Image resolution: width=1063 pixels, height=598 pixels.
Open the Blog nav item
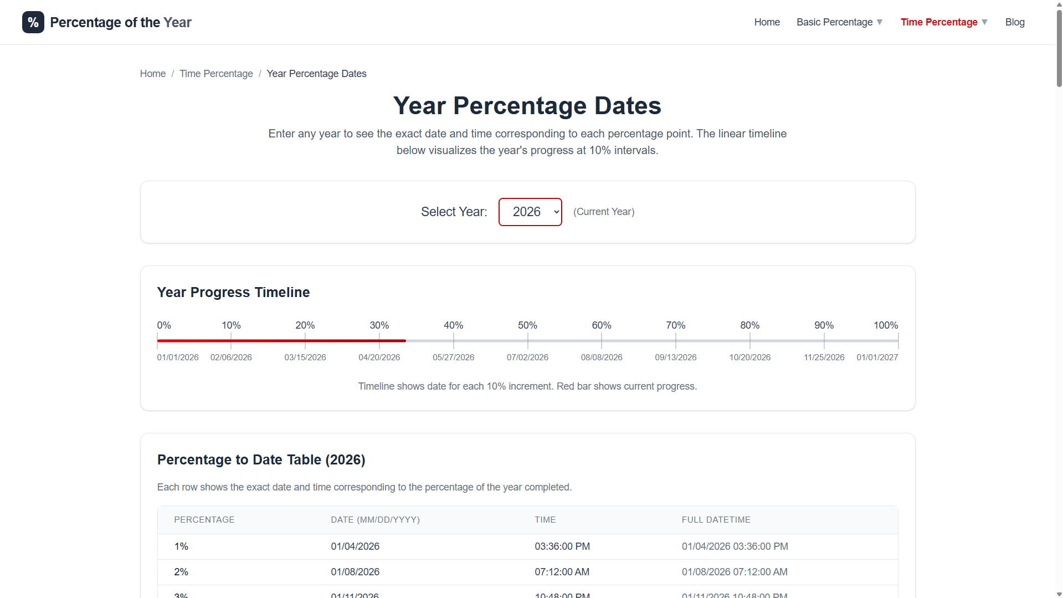(1015, 22)
